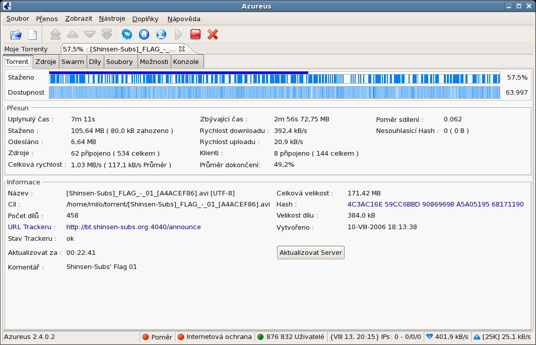The image size is (536, 345).
Task: Click the upload speed arrow in status bar
Action: tap(477, 337)
